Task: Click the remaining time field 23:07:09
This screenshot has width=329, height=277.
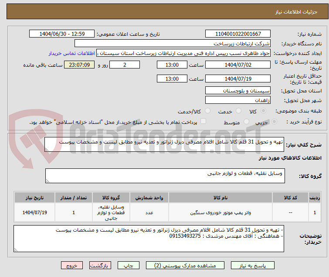Action: point(79,65)
